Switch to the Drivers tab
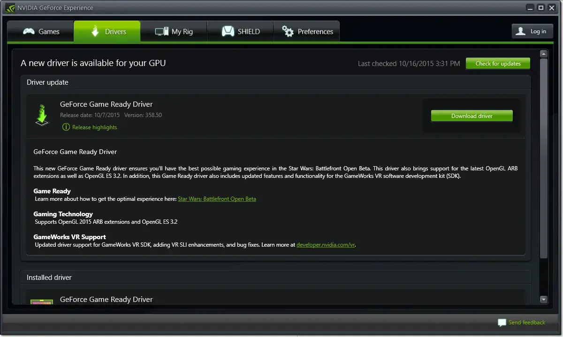563x337 pixels. 107,31
